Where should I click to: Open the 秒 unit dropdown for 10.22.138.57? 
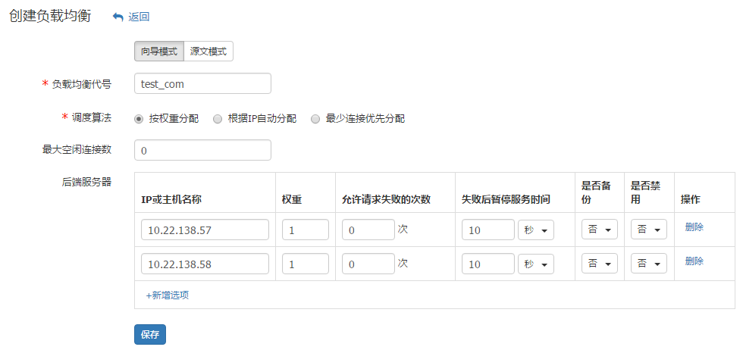535,230
